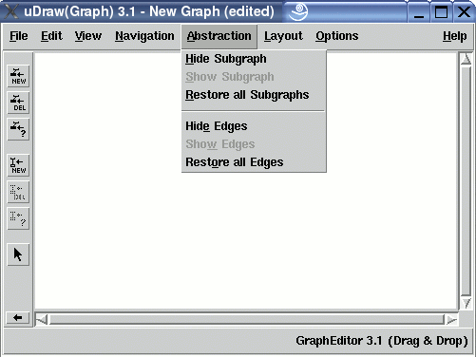Click the greyed Delete Edge icon
Screen dimensions: 476x357
(18, 192)
